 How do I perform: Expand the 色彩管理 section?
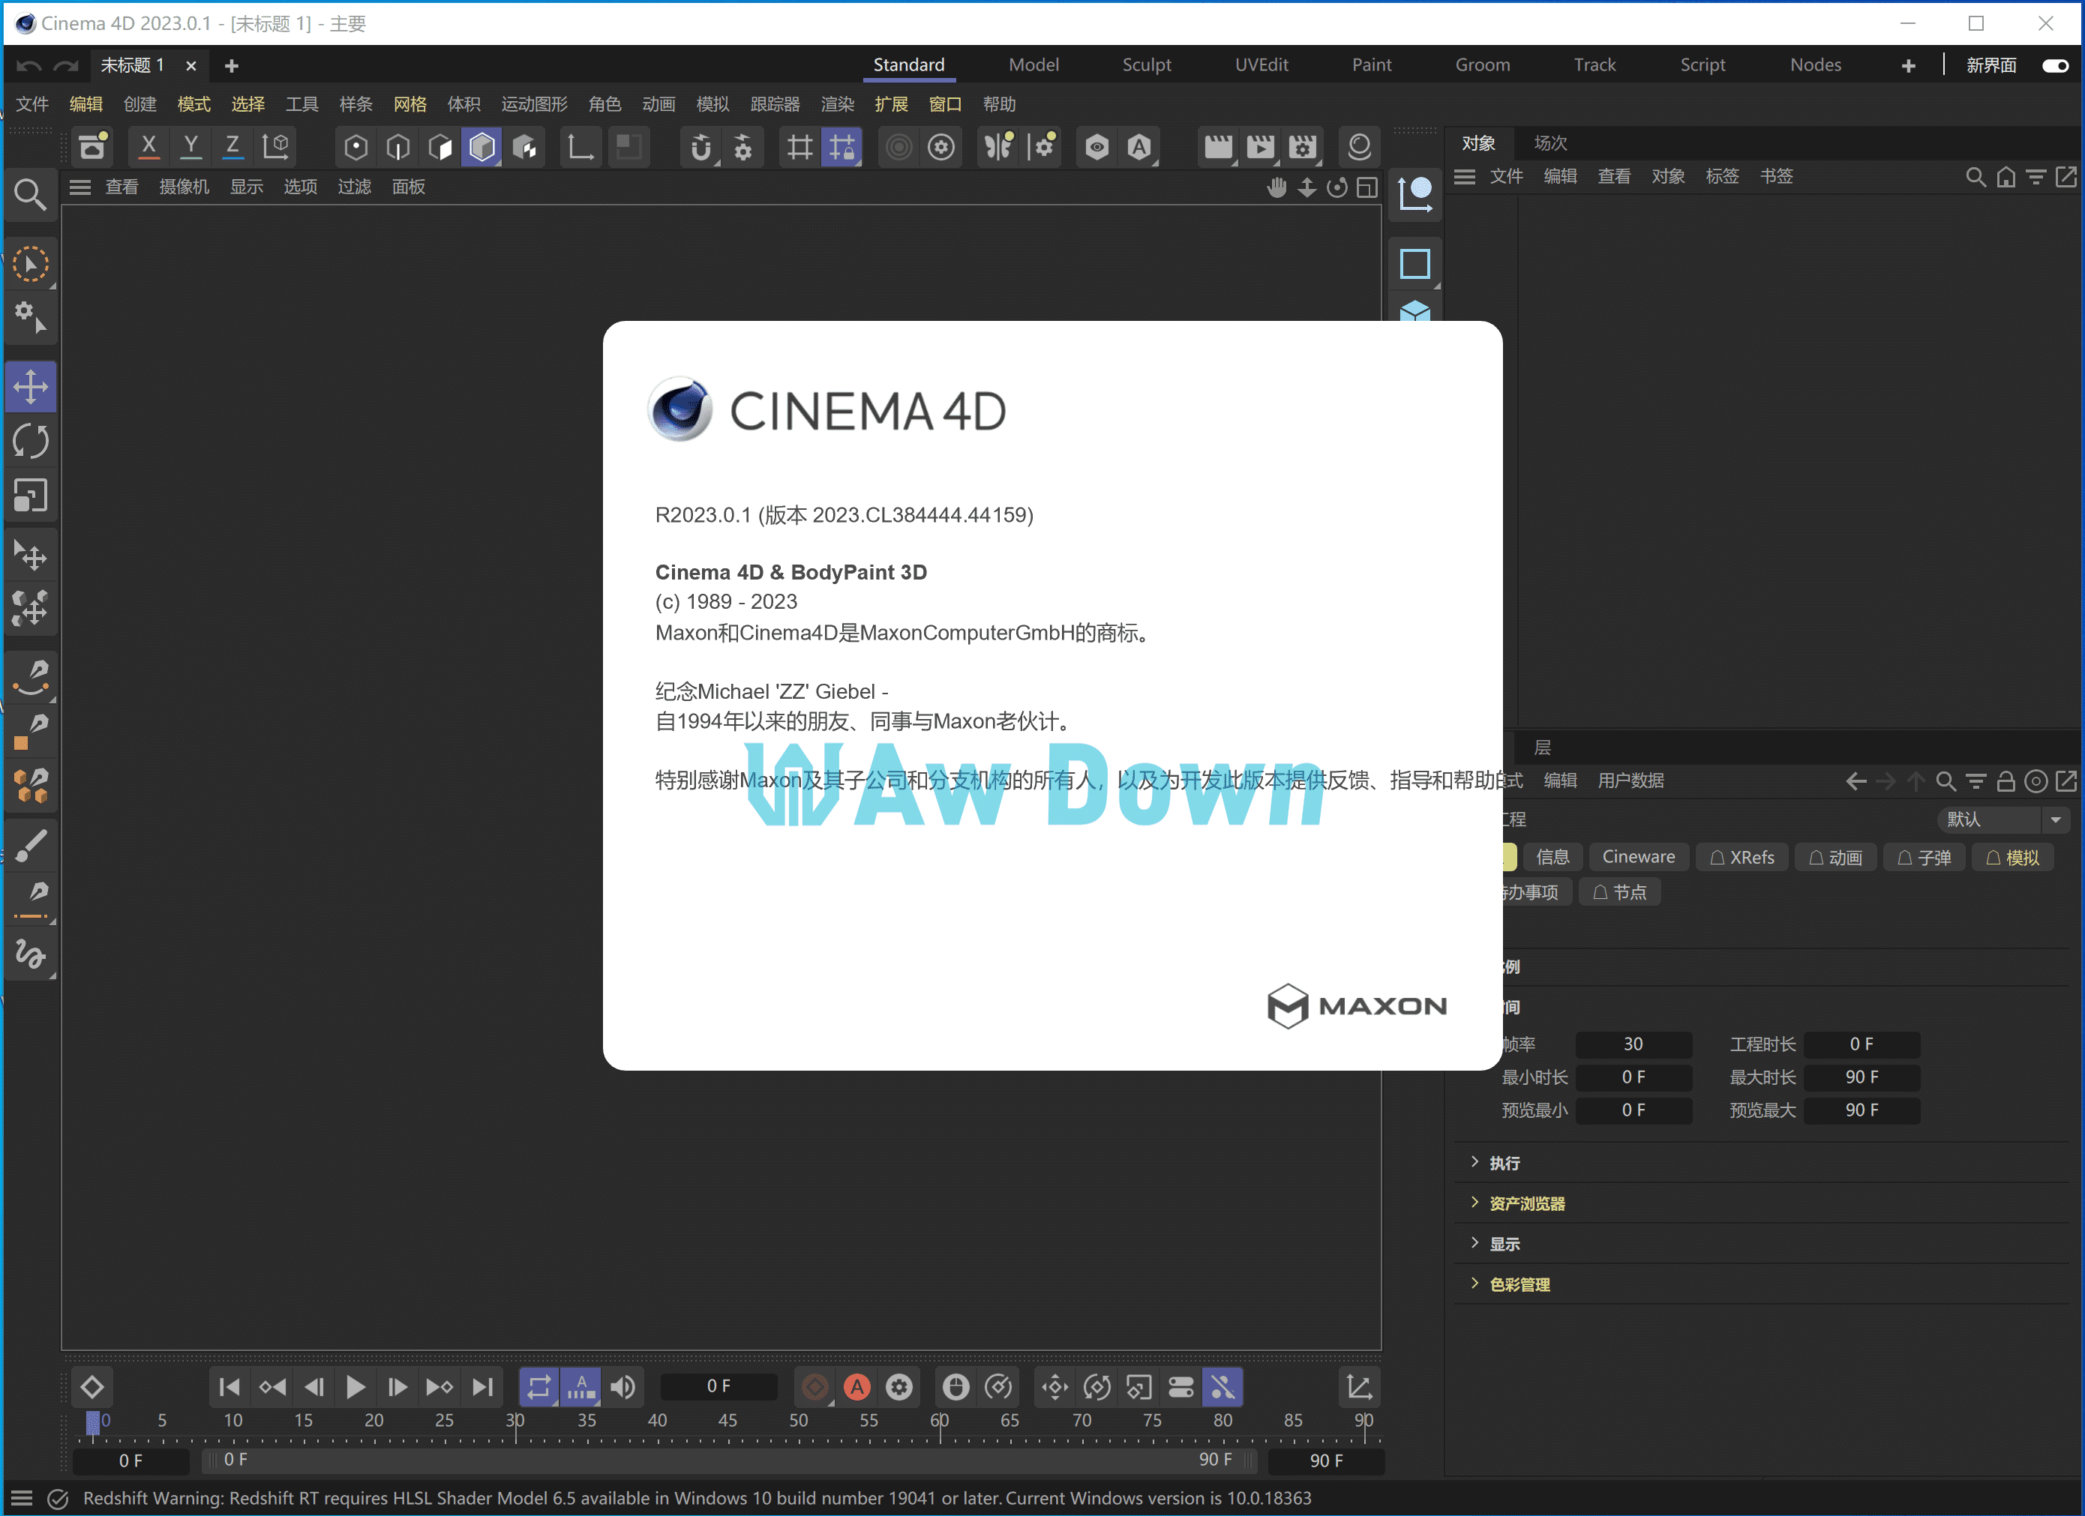pyautogui.click(x=1519, y=1284)
